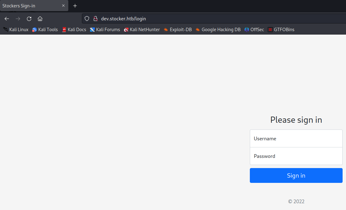The width and height of the screenshot is (346, 210).
Task: Click the '© 2022' footer text
Action: (296, 201)
